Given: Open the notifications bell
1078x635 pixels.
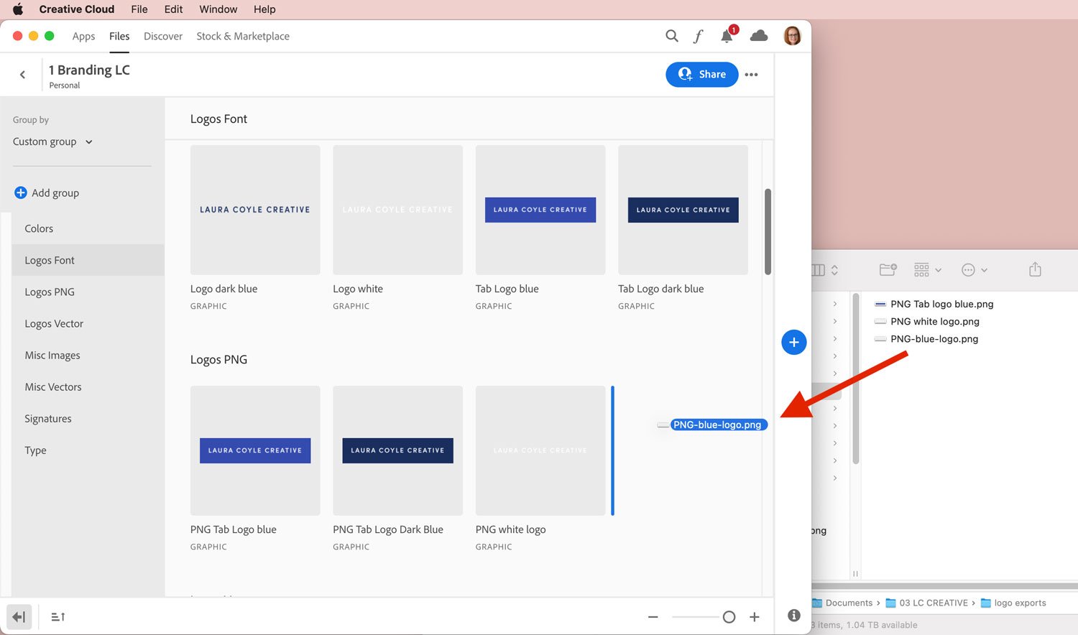Looking at the screenshot, I should [x=727, y=36].
